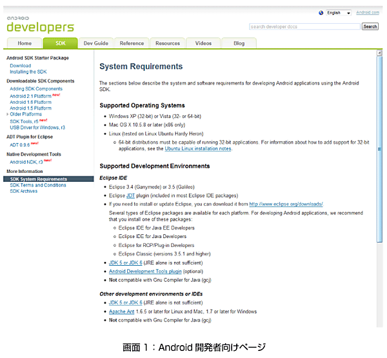Click the System Requirements heading
This screenshot has width=387, height=358.
[x=141, y=66]
